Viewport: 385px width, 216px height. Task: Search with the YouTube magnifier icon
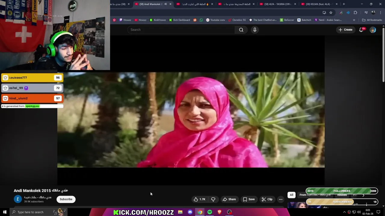pos(241,30)
